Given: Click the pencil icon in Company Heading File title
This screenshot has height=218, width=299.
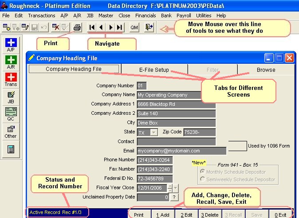Looking at the screenshot, I should [x=31, y=58].
